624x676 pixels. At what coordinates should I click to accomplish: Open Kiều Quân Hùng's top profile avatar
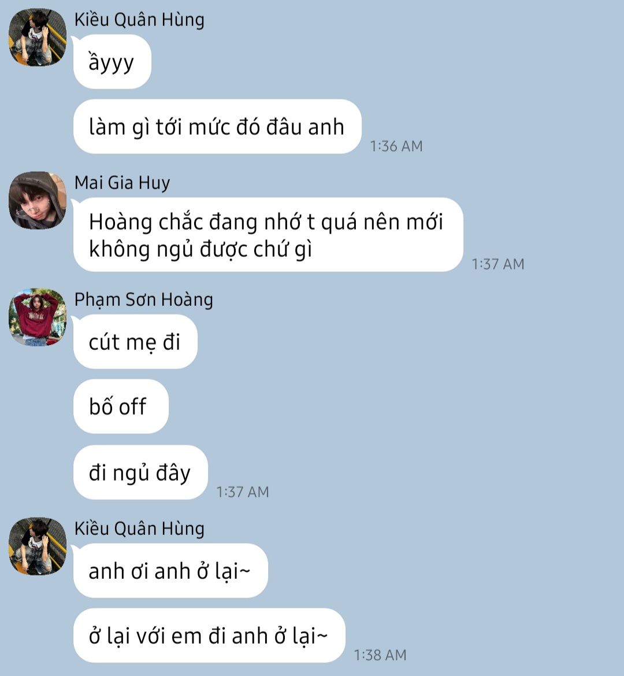38,37
